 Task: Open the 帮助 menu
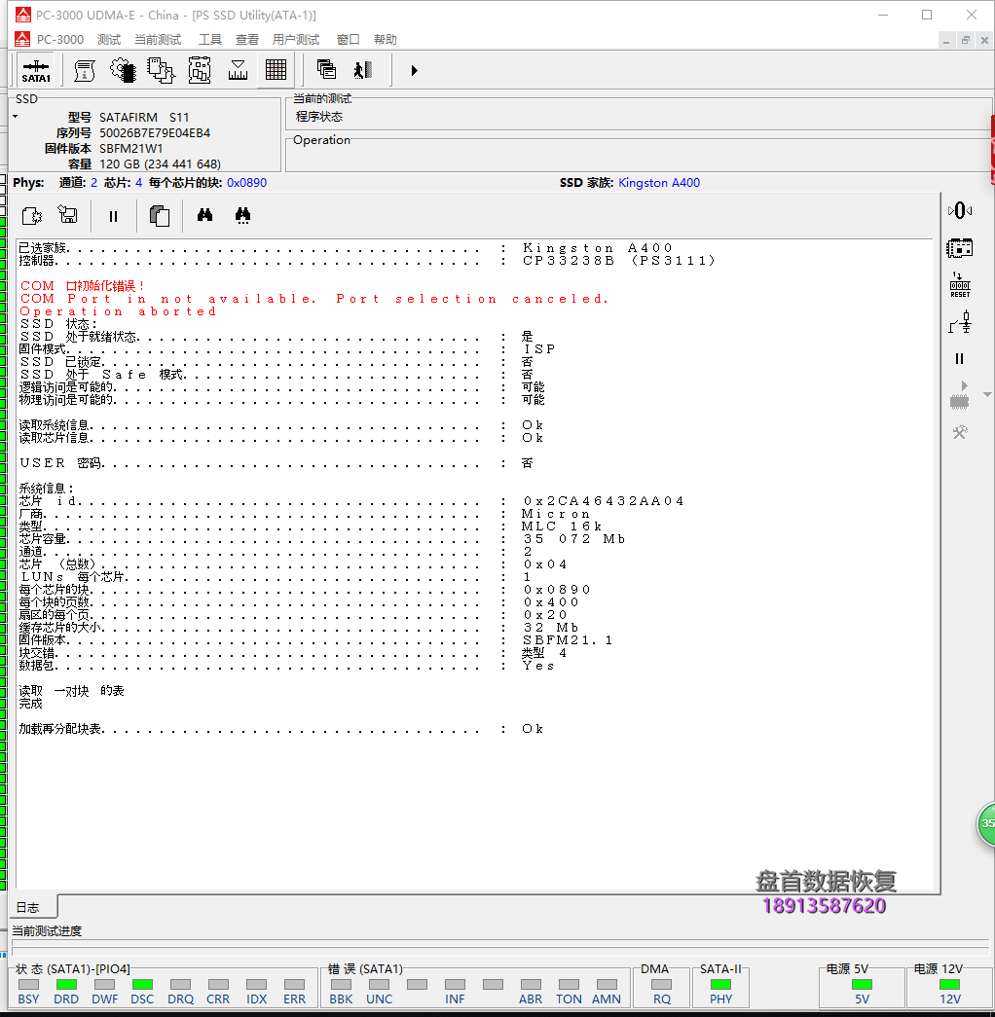(x=385, y=40)
